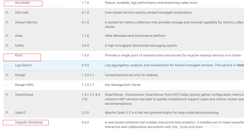Toggle the Ranger checkbox
The image size is (244, 131).
(x=7, y=75)
